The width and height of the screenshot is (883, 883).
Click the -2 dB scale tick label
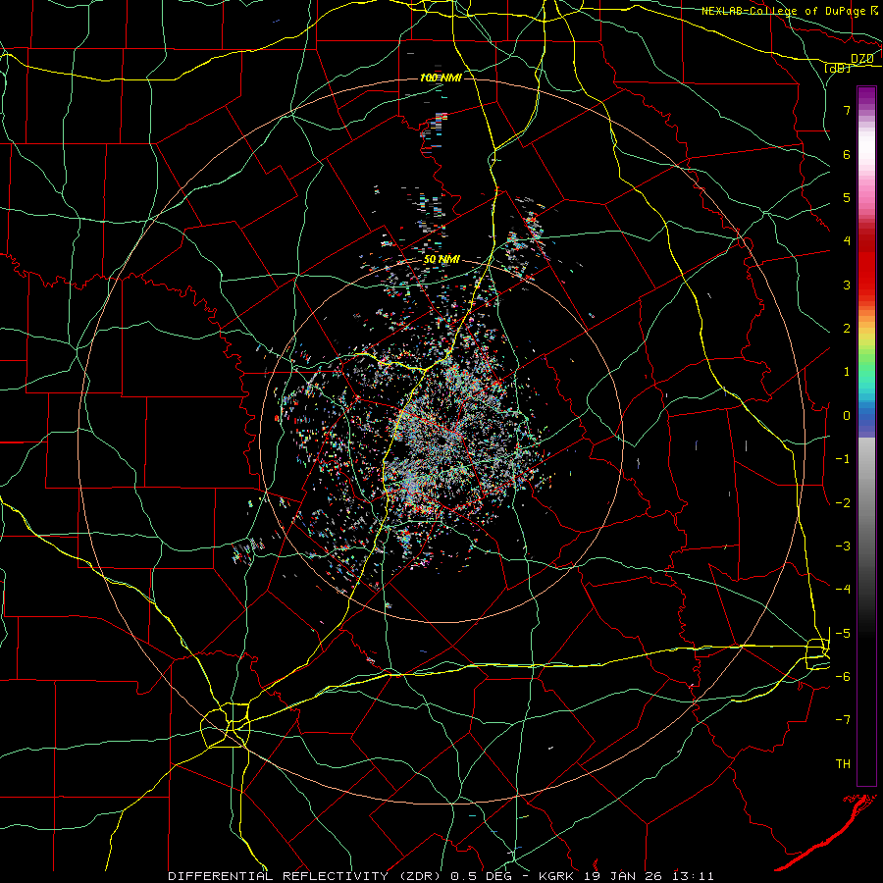(843, 502)
